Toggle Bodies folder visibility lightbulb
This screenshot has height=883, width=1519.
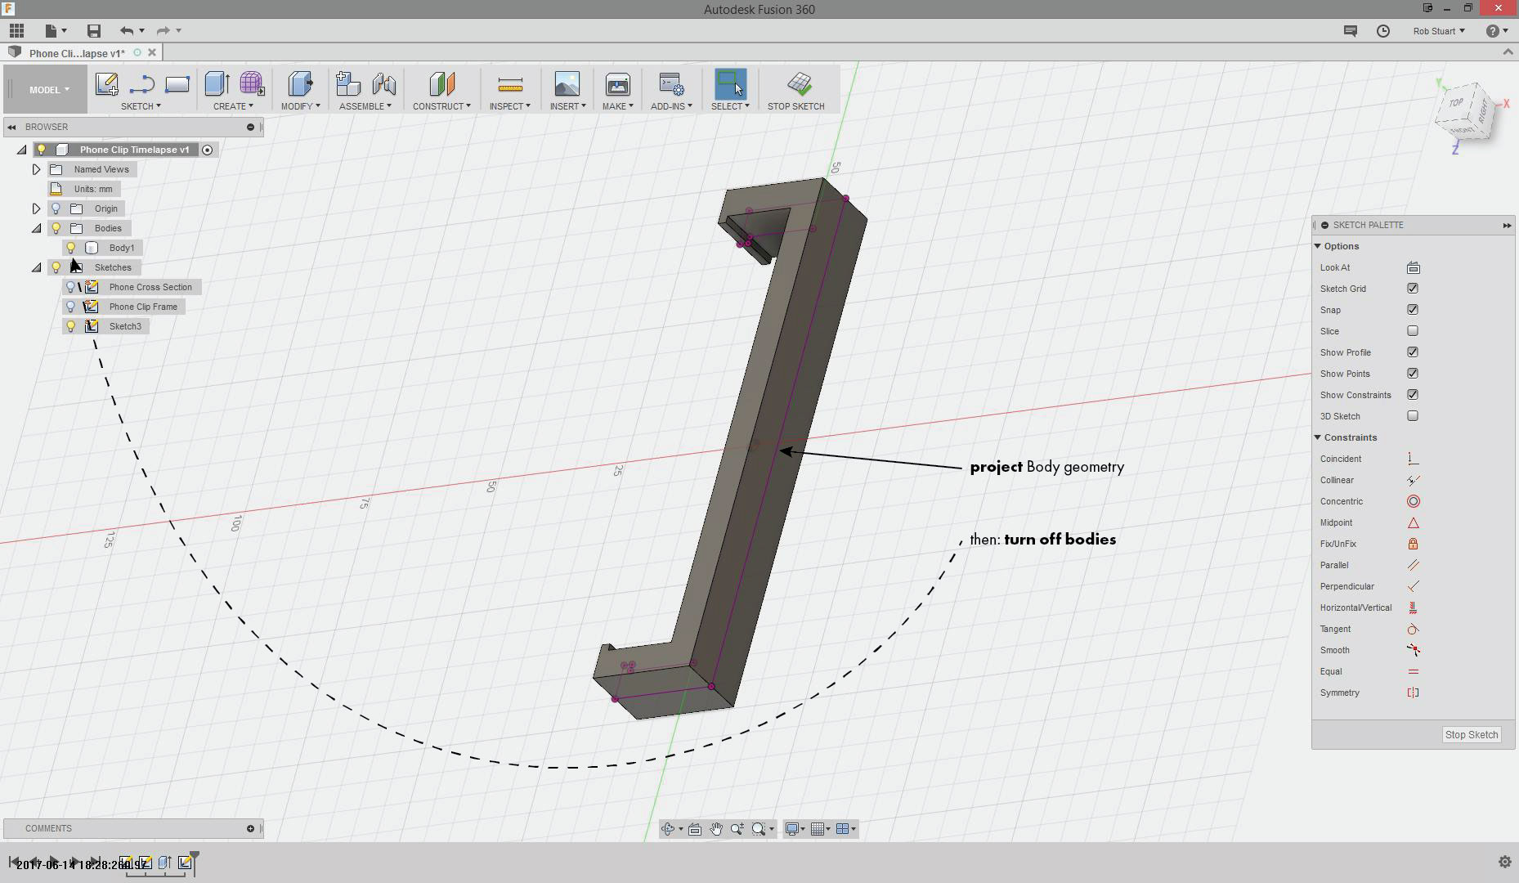(56, 228)
